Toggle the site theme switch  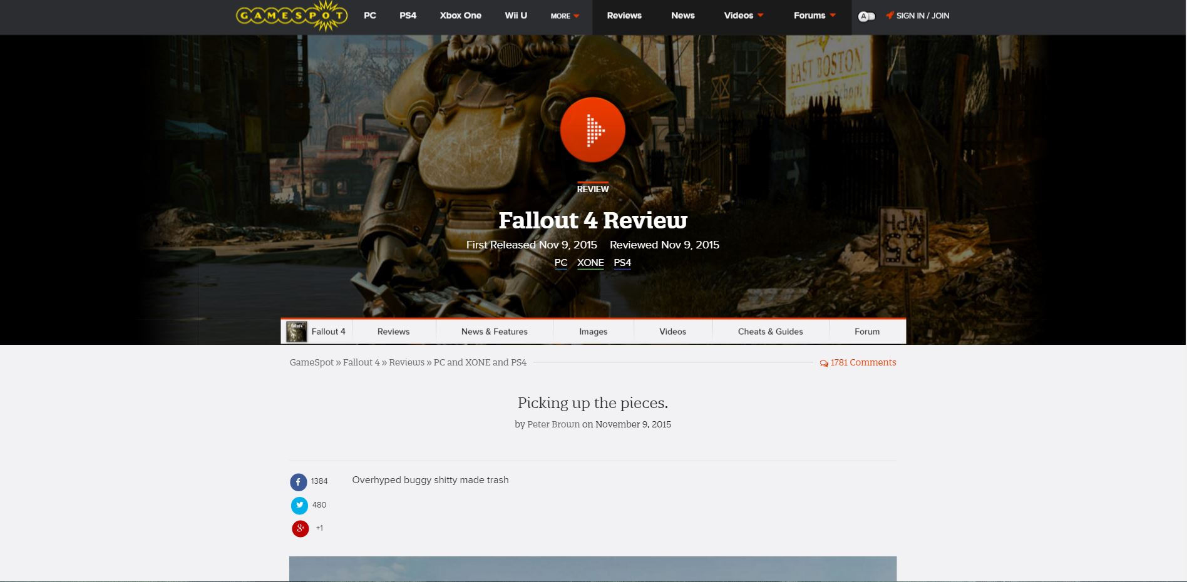[x=866, y=16]
